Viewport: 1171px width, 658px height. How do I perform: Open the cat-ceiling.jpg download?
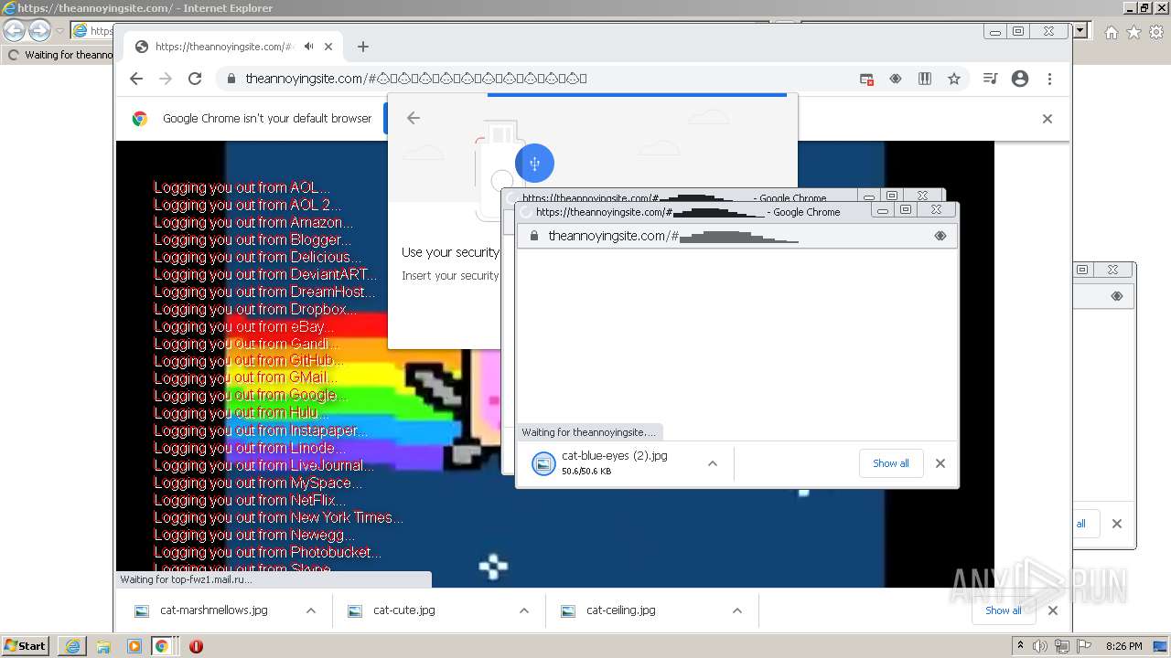click(621, 610)
